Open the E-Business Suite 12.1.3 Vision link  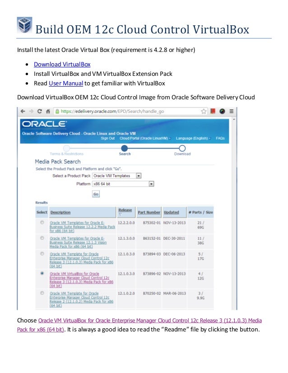pos(78,242)
